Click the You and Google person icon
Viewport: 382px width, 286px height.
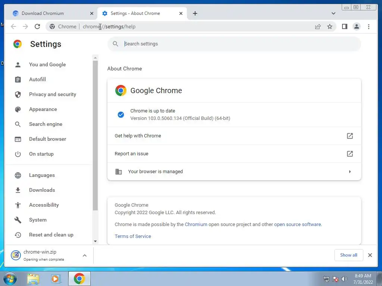(x=18, y=65)
